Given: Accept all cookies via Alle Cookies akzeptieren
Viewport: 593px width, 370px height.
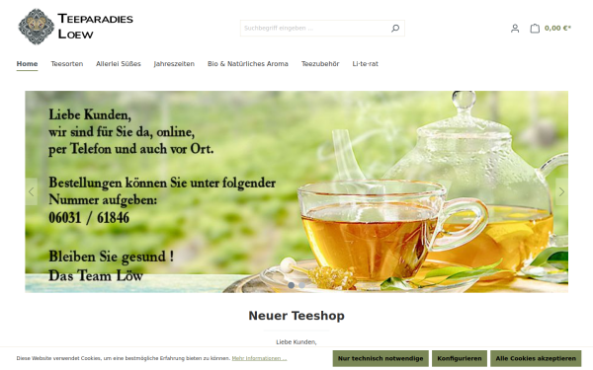Looking at the screenshot, I should click(536, 359).
